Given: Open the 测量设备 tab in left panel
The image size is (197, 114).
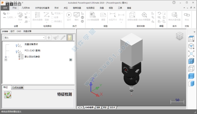Looking at the screenshot, I should (27, 31).
